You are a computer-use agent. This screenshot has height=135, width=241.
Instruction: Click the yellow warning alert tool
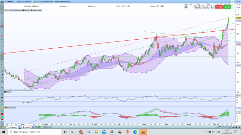pos(2,108)
